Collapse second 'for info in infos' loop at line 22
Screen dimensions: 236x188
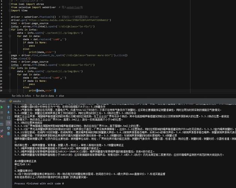tap(10, 68)
